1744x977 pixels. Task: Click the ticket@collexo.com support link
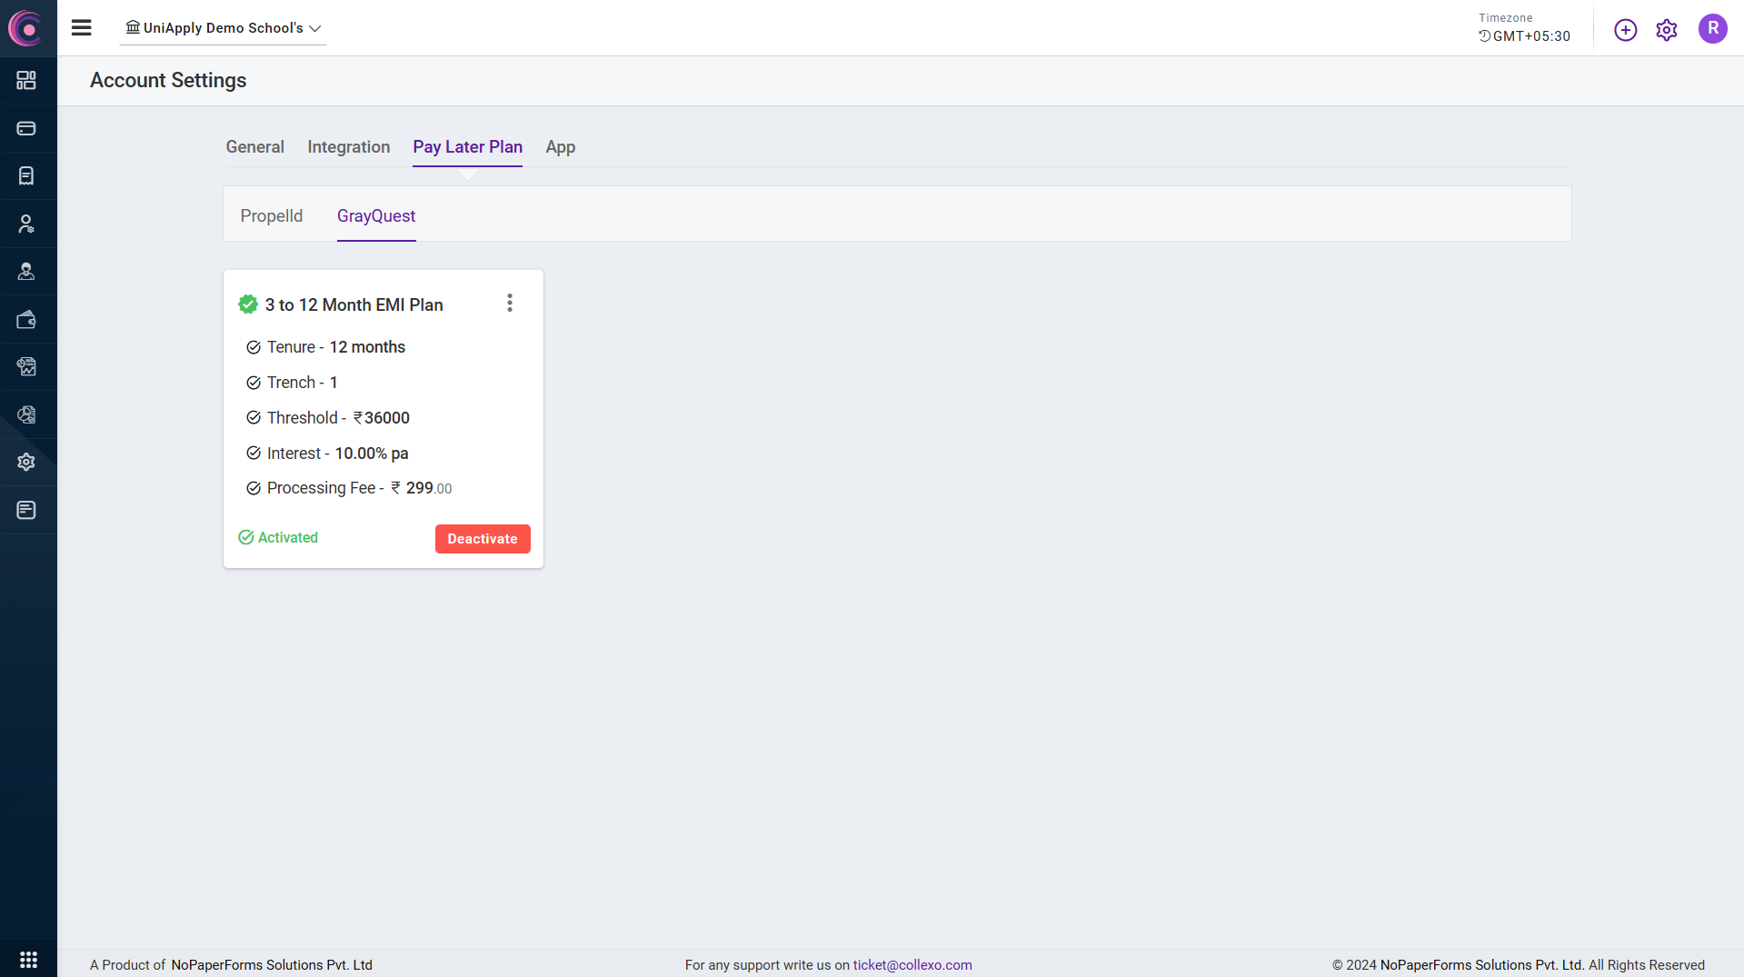coord(912,965)
